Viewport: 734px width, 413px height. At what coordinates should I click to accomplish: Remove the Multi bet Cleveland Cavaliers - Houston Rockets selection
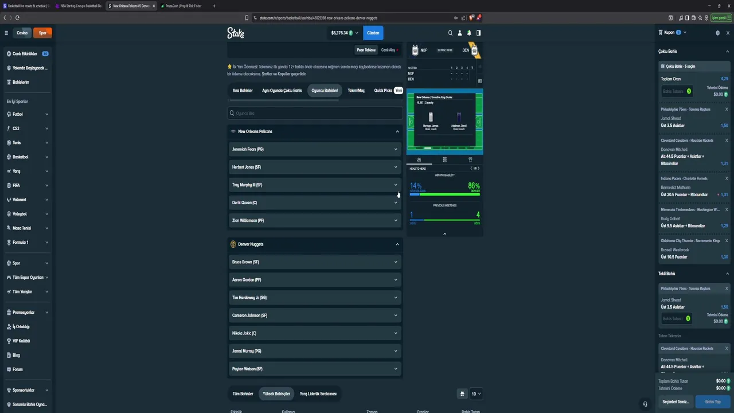coord(727,141)
